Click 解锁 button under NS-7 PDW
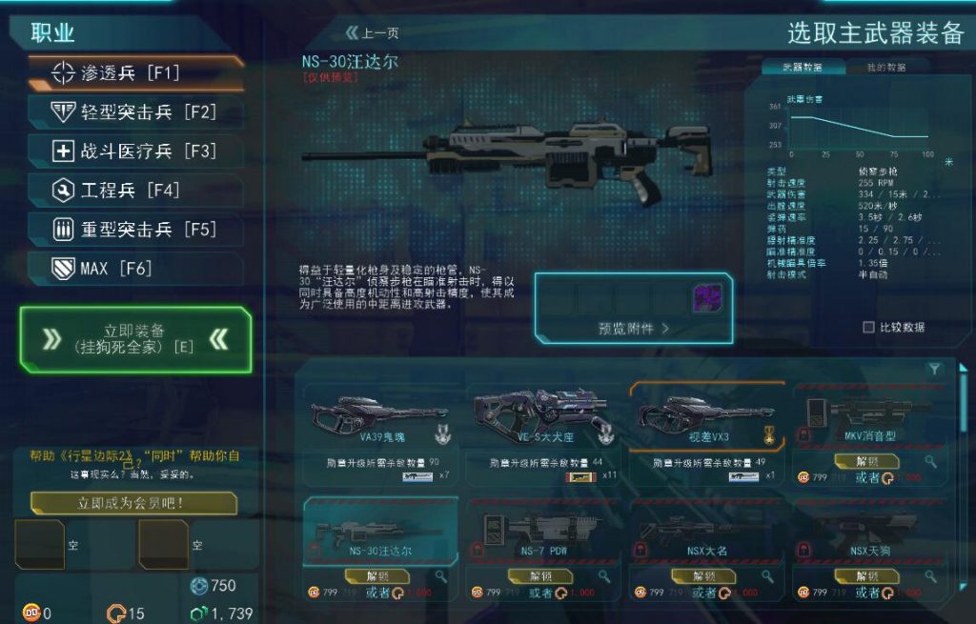This screenshot has width=976, height=624. click(x=541, y=576)
